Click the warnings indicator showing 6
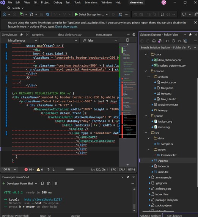Image resolution: width=198 pixels, height=217 pixels. [40, 170]
